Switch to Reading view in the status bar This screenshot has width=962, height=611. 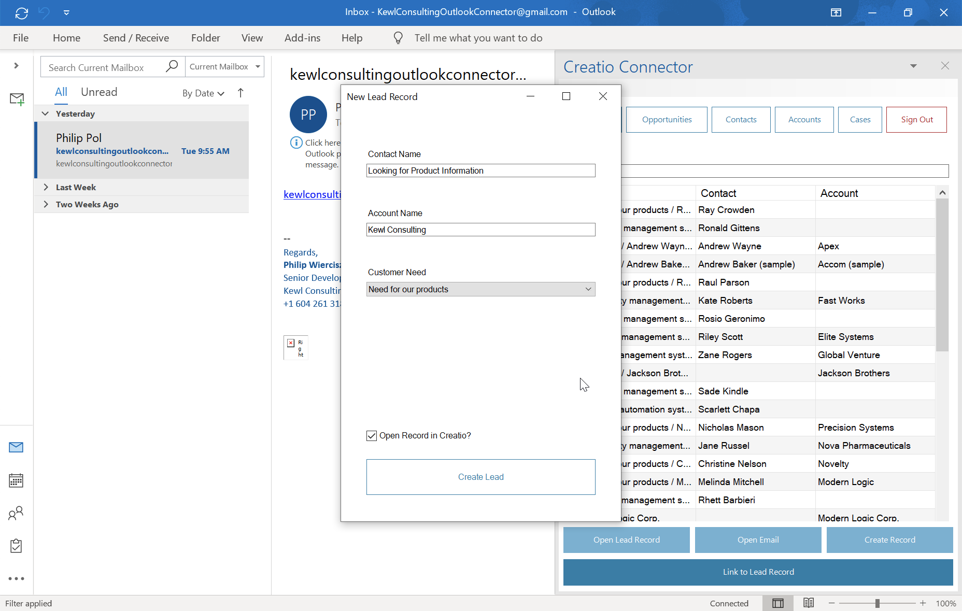pos(808,603)
